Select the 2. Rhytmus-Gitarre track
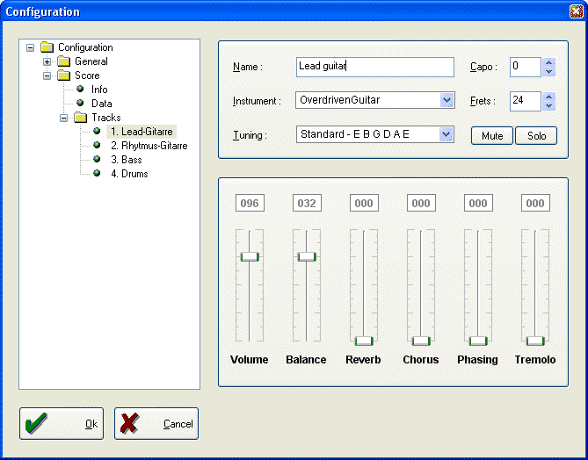588x460 pixels. pyautogui.click(x=149, y=146)
